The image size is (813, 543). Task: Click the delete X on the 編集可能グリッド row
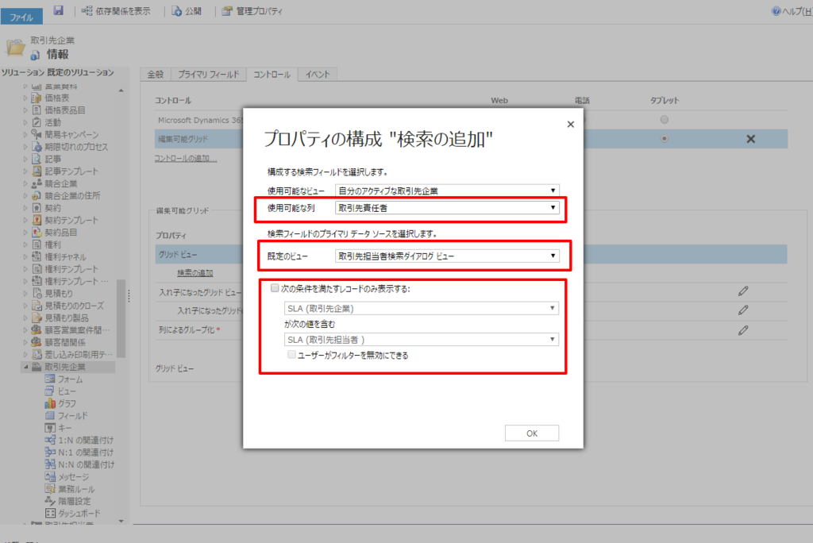tap(751, 138)
